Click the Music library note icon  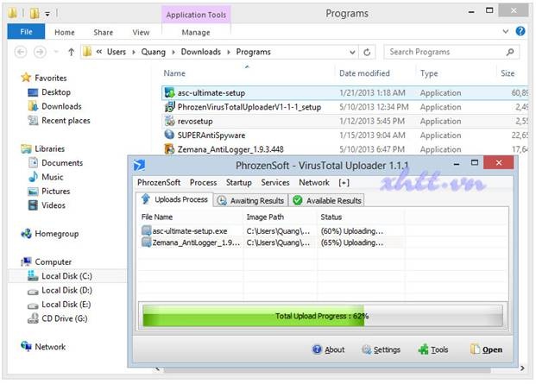pyautogui.click(x=33, y=177)
